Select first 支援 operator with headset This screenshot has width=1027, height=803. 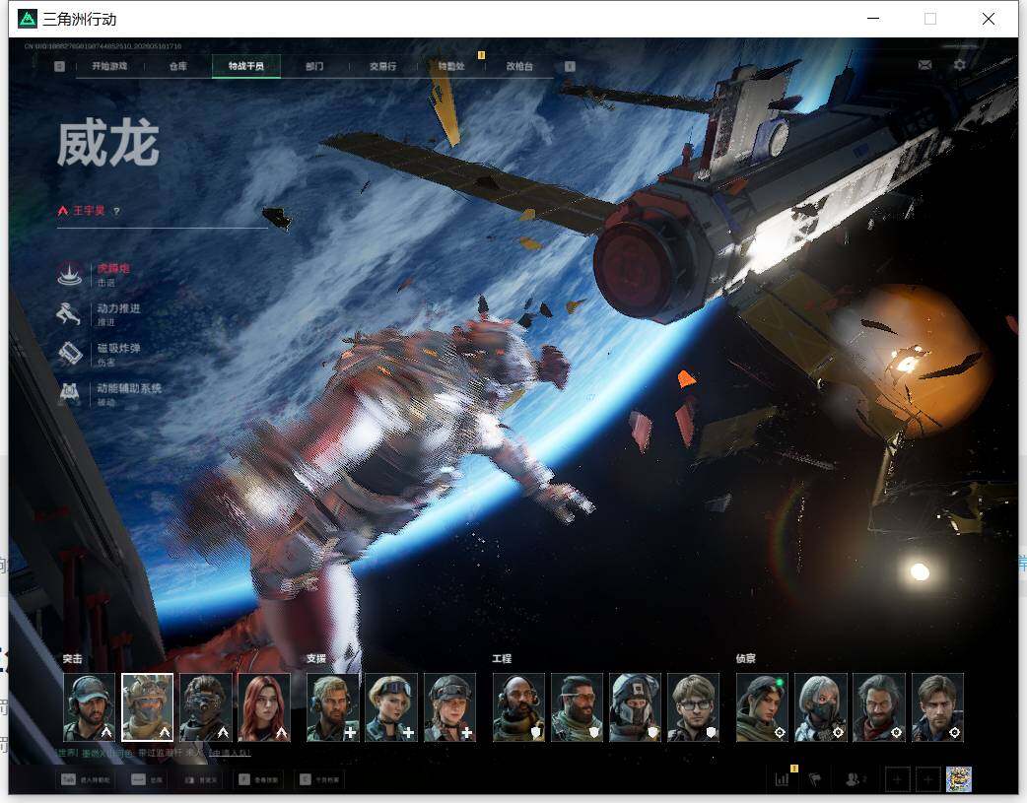[x=333, y=707]
